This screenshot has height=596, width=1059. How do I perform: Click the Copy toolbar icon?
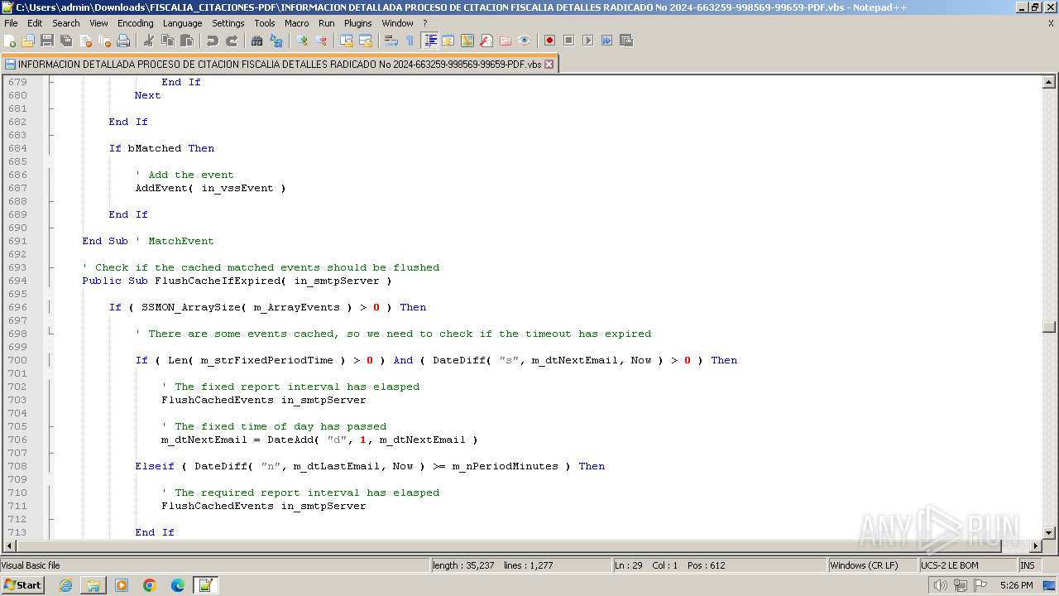tap(168, 41)
